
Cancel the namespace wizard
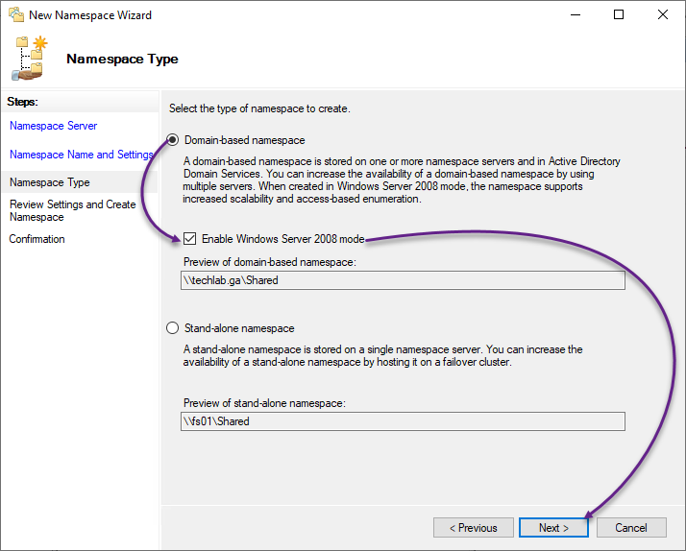click(631, 527)
